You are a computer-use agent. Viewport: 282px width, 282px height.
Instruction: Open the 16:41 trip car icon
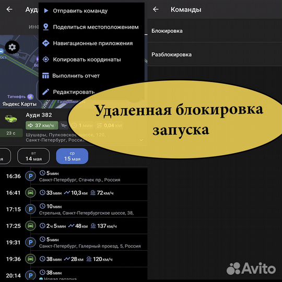point(30,193)
